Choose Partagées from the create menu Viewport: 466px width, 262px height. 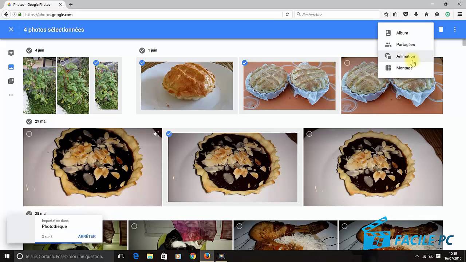point(406,44)
